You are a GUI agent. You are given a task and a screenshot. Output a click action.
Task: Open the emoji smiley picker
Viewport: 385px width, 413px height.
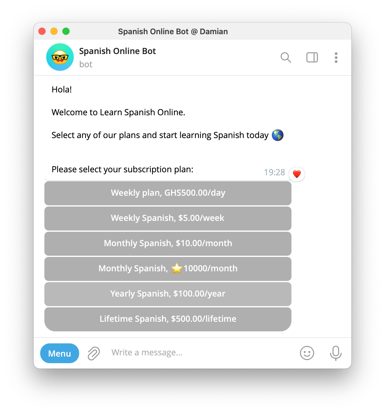(307, 353)
